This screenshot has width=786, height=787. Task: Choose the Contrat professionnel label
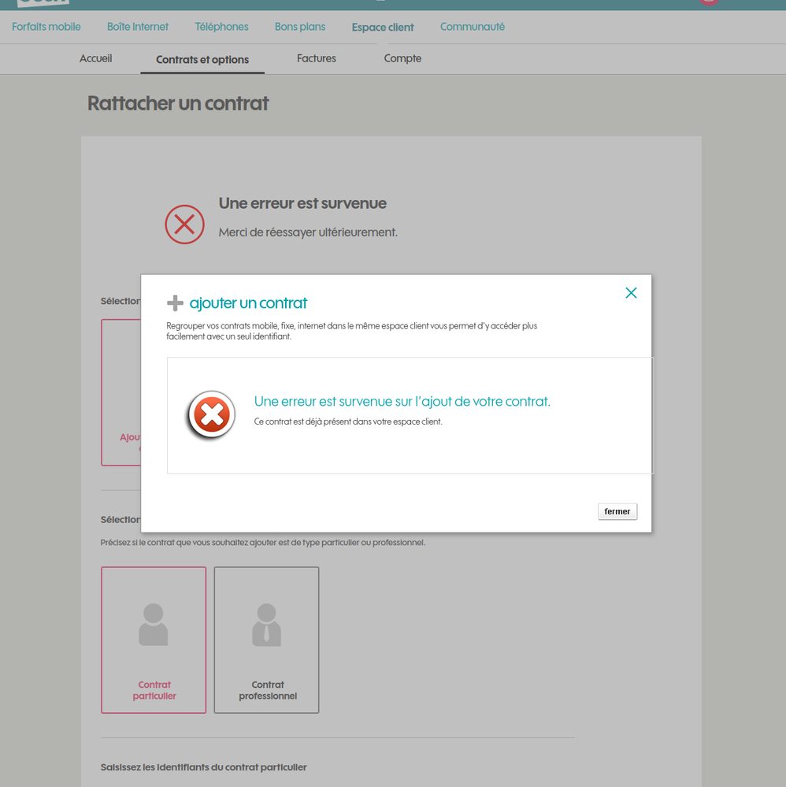(268, 690)
